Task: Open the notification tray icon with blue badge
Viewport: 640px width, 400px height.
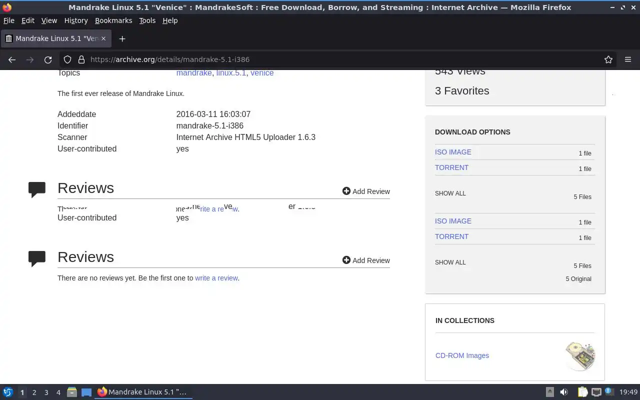Action: point(609,392)
